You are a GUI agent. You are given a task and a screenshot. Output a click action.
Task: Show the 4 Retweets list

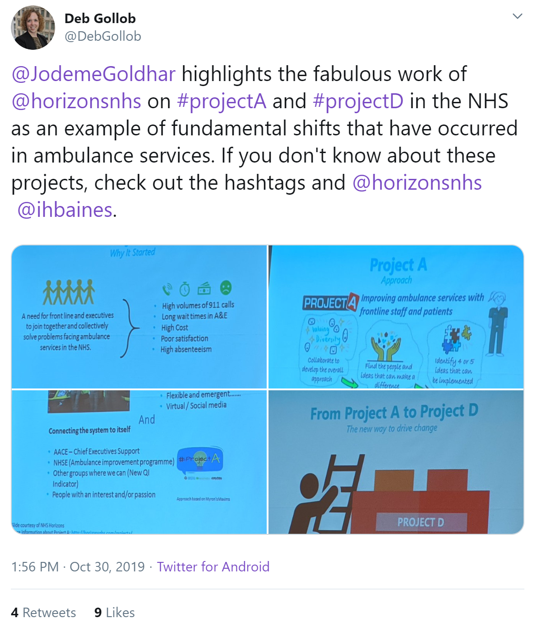click(x=43, y=613)
